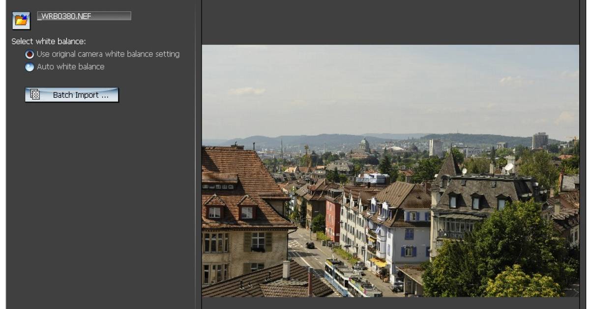Click the yellow awning in the preview photo
Viewport: 590px width, 309px height.
click(x=379, y=263)
